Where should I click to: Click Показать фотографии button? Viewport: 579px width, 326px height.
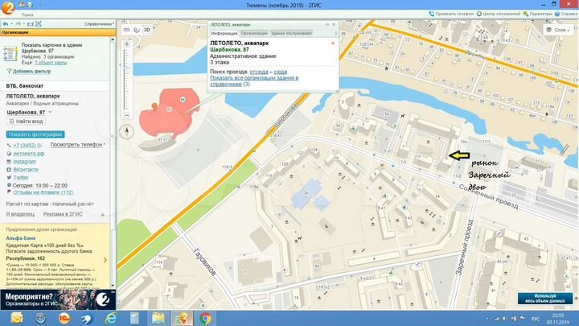pos(35,134)
